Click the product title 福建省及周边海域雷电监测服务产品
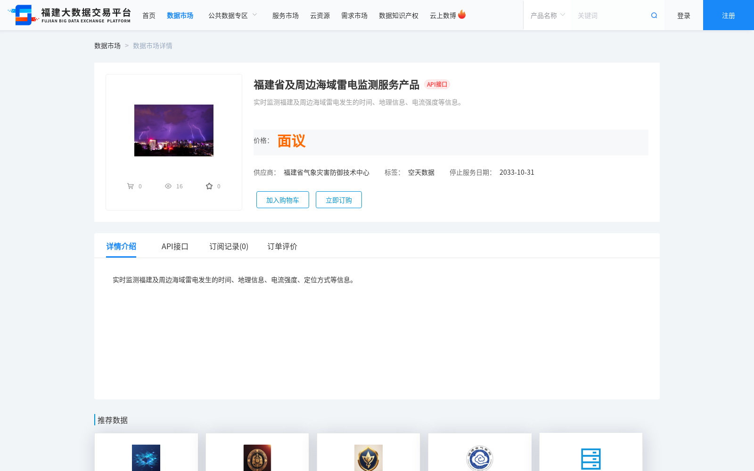754x471 pixels. point(336,85)
